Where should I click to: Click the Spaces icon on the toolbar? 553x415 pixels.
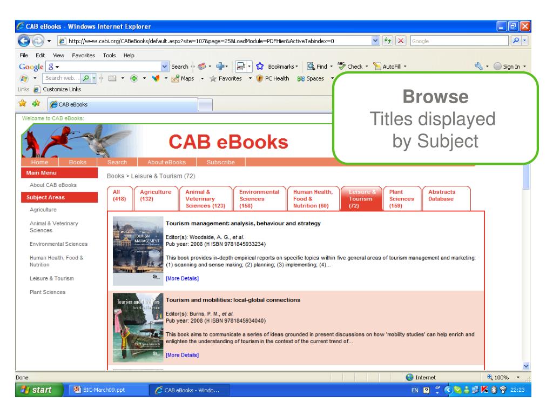pos(301,79)
